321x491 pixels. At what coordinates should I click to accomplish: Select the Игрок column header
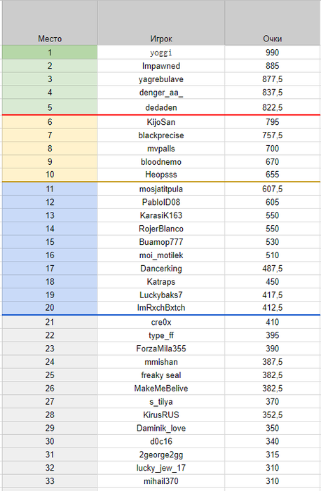tap(160, 22)
